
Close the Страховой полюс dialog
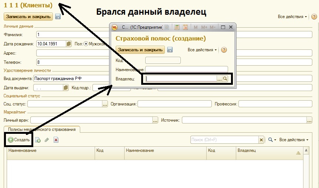pyautogui.click(x=231, y=27)
